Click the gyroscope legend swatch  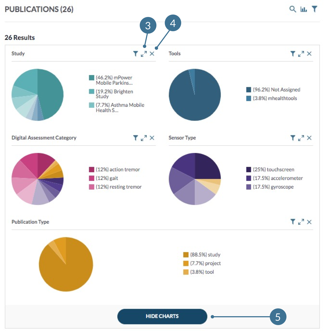(249, 187)
